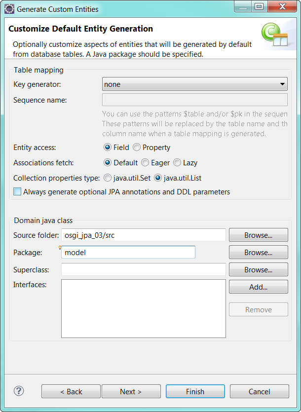Click the Eclipse icon in title bar
Image resolution: width=301 pixels, height=412 pixels.
9,9
